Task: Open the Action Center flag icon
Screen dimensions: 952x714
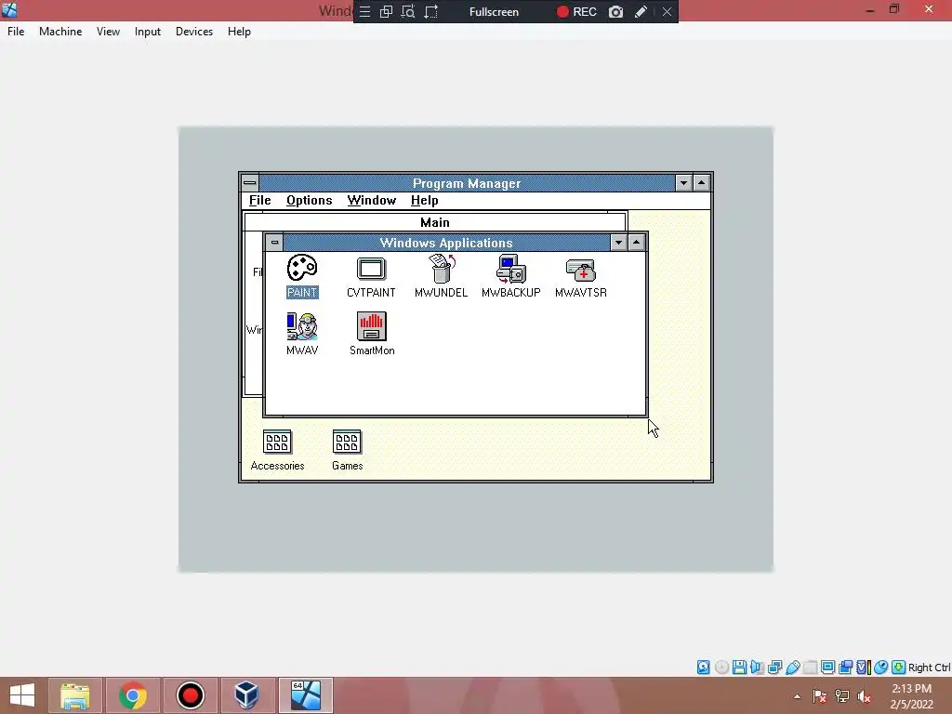Action: point(820,696)
